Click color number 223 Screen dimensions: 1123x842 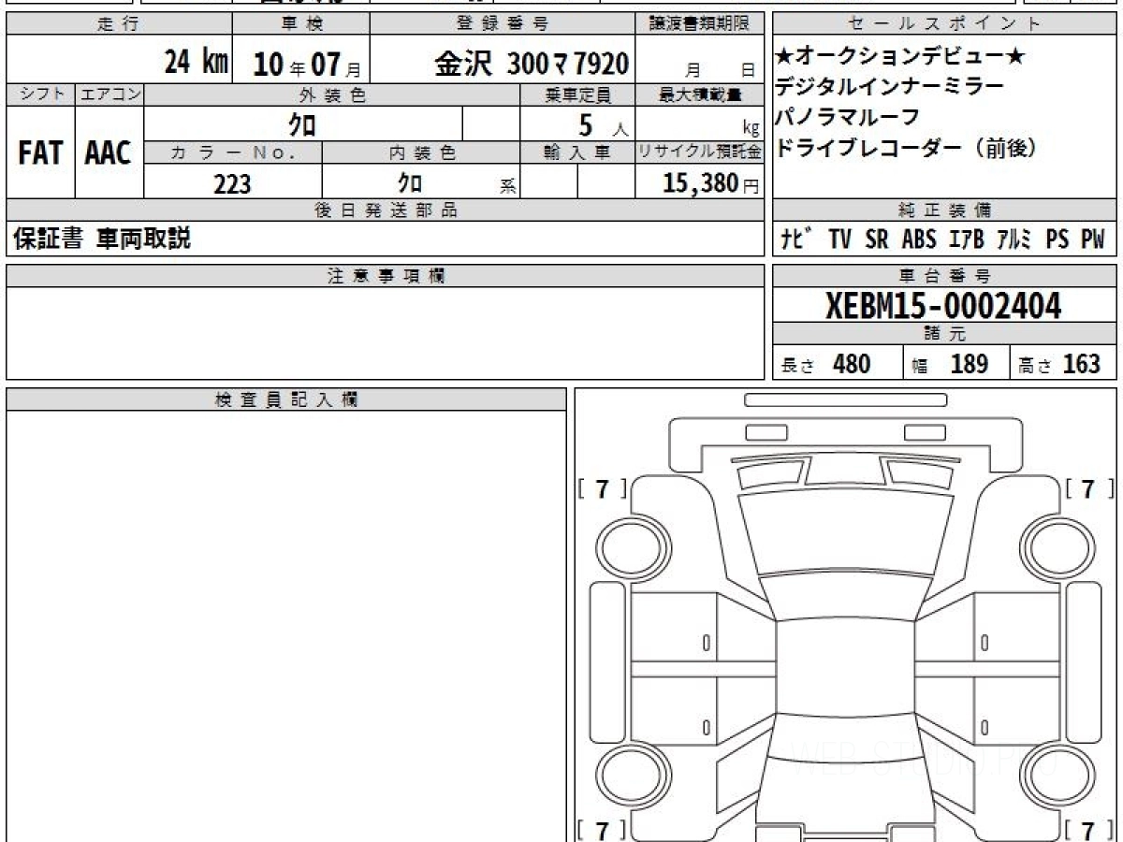click(232, 184)
